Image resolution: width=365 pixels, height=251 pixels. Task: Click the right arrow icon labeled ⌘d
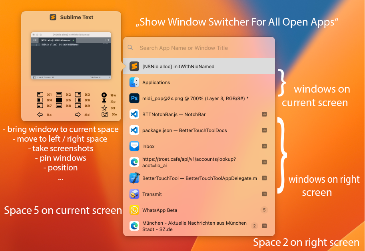point(78,115)
